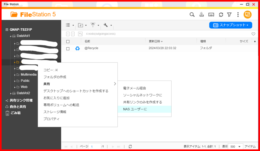This screenshot has width=260, height=151.
Task: Open 自分と共有 in the sidebar
Action: pyautogui.click(x=18, y=107)
